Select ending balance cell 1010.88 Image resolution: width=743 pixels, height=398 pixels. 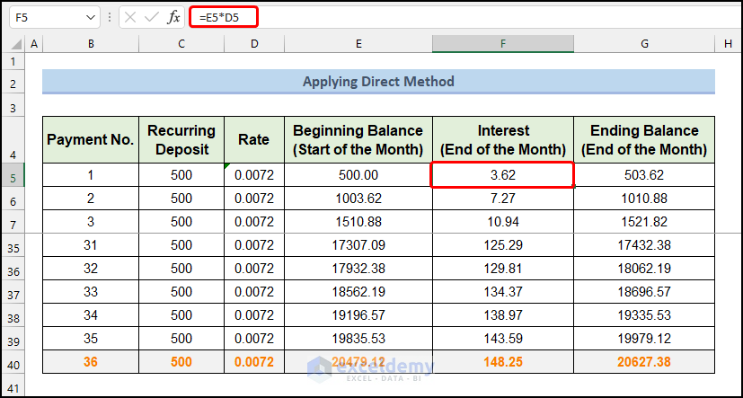coord(644,198)
